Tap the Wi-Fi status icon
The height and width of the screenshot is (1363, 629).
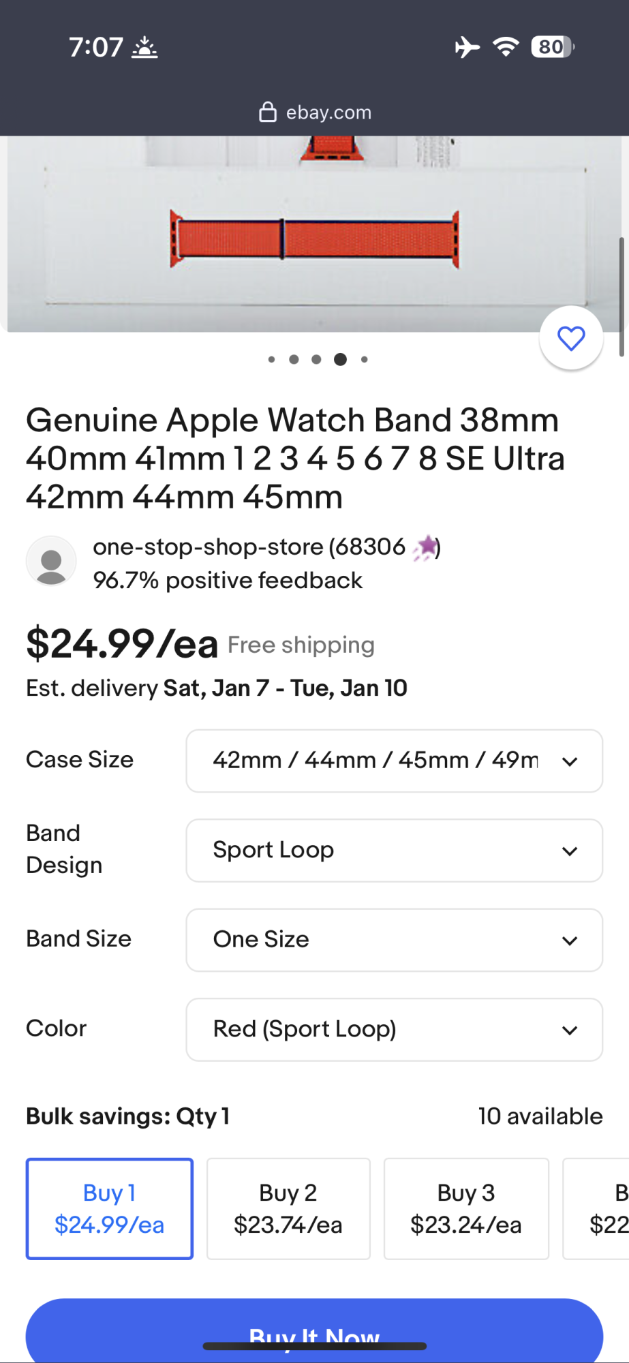(x=506, y=47)
